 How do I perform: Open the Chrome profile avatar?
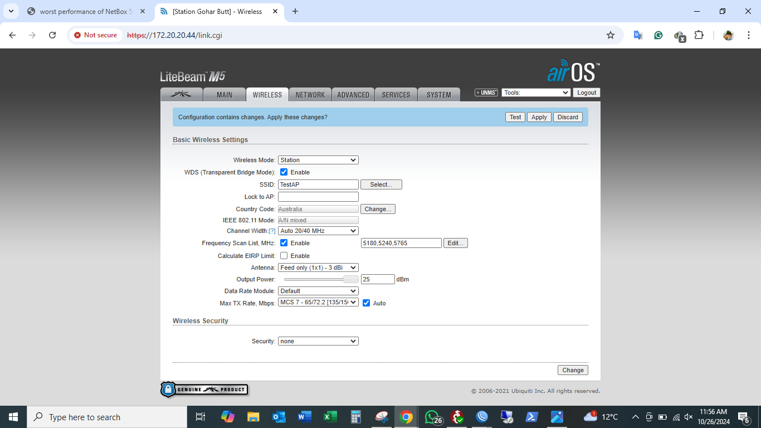(728, 35)
